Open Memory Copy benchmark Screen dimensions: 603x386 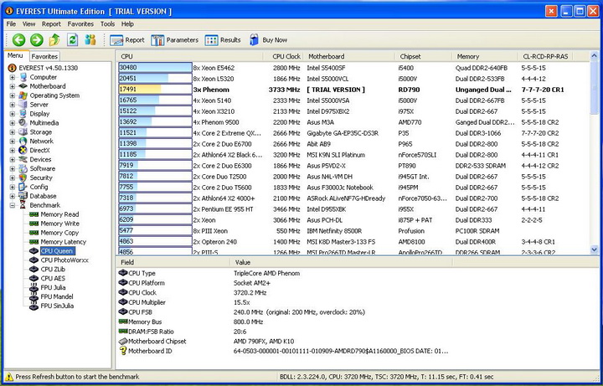pyautogui.click(x=59, y=233)
